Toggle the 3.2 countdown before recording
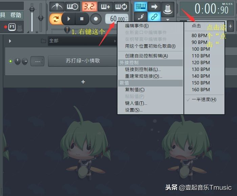This screenshot has width=237, height=196. (x=89, y=7)
